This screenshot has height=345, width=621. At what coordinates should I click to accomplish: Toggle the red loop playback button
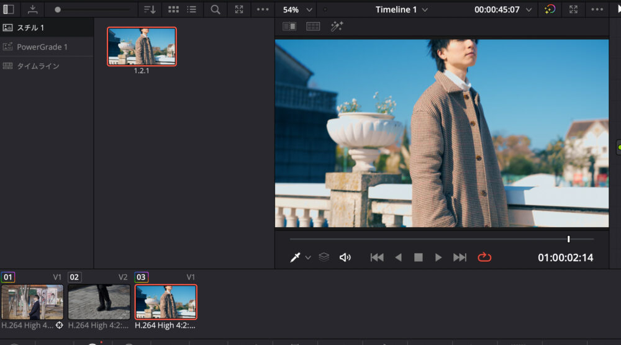[x=484, y=258]
